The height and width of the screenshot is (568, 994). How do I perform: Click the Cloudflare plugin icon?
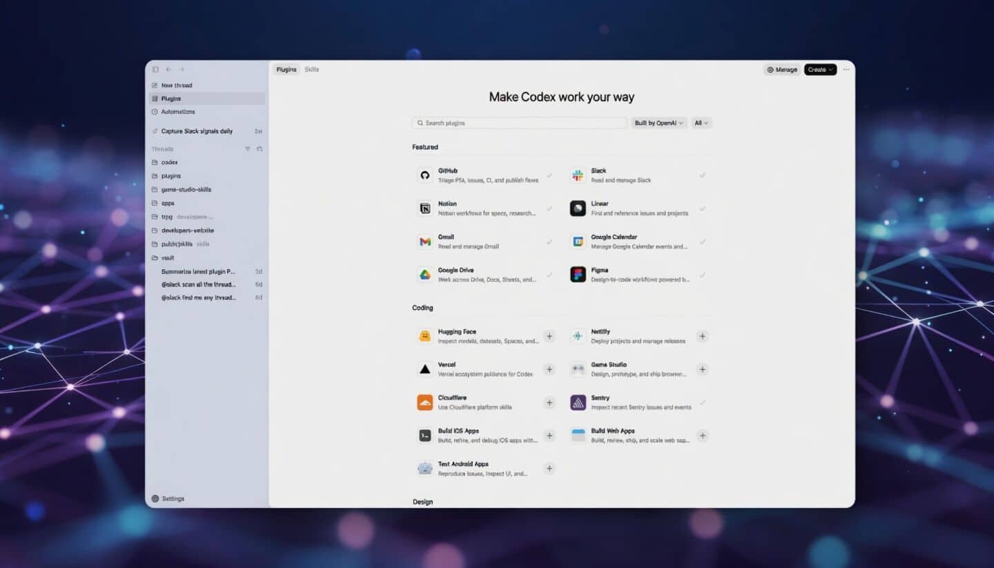click(425, 402)
